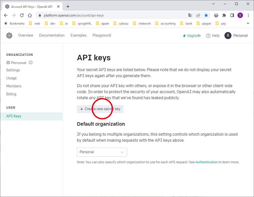This screenshot has width=254, height=197.
Task: Click the translate page icon
Action: (x=190, y=15)
